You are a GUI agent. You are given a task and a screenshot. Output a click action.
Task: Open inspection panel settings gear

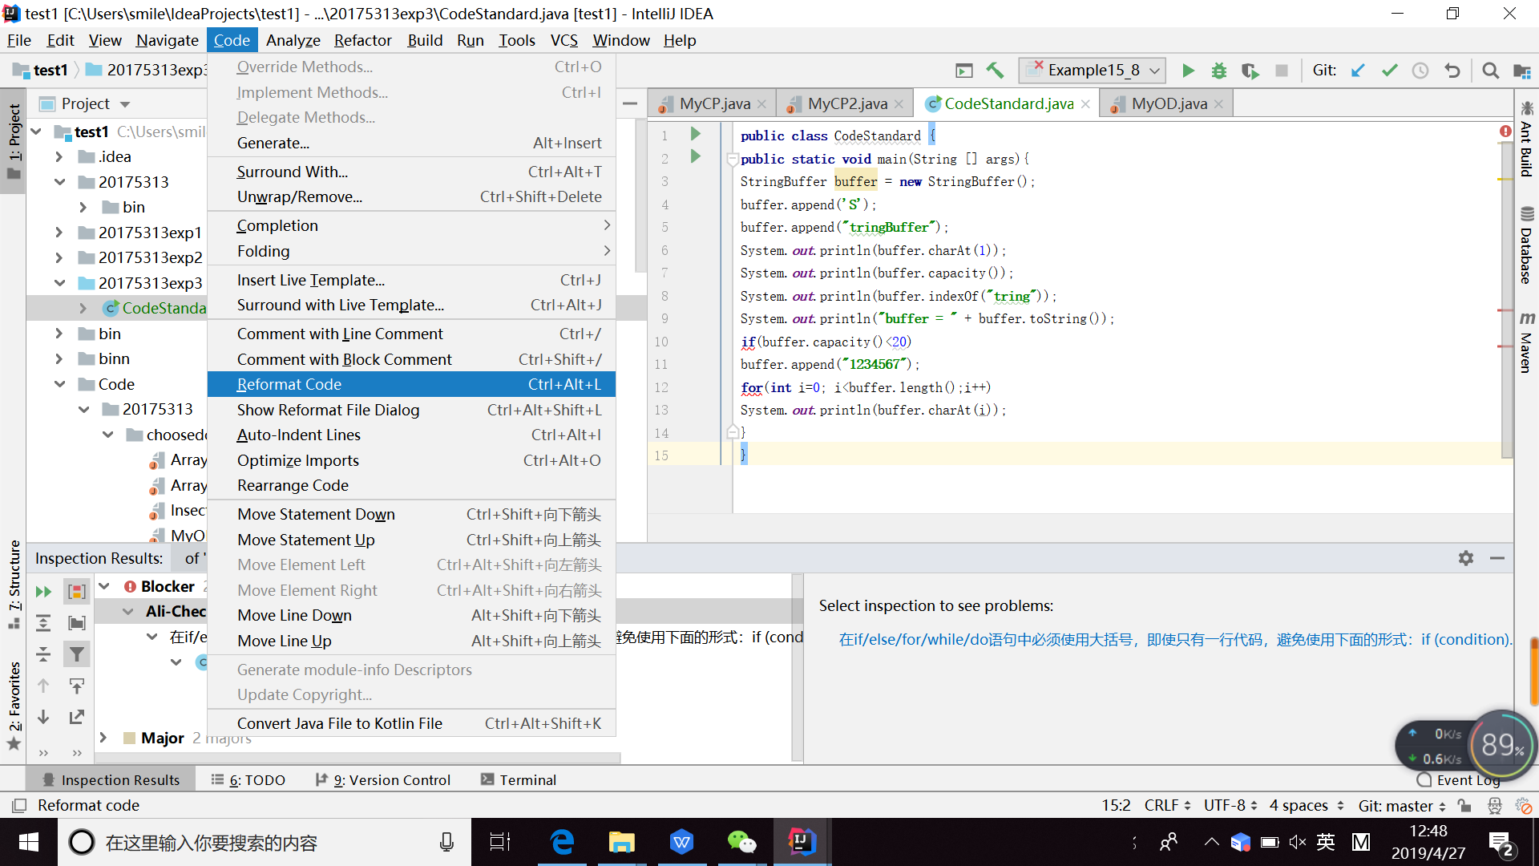(1466, 558)
